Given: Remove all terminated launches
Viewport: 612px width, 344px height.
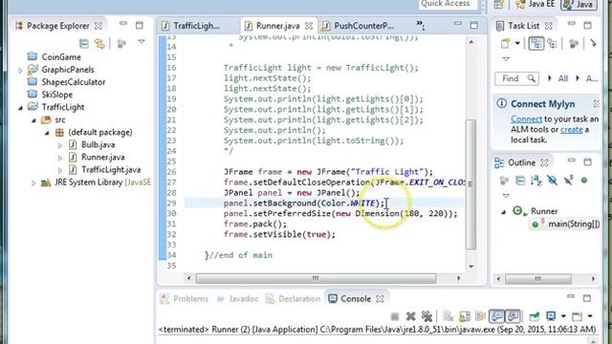Looking at the screenshot, I should pyautogui.click(x=426, y=316).
